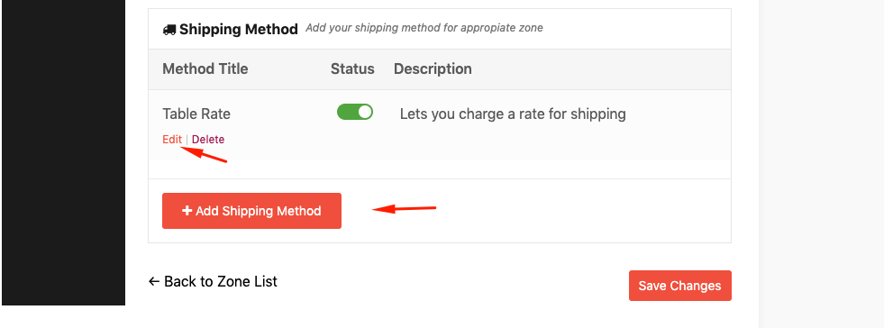Click the Description column header
The width and height of the screenshot is (884, 328).
click(433, 68)
